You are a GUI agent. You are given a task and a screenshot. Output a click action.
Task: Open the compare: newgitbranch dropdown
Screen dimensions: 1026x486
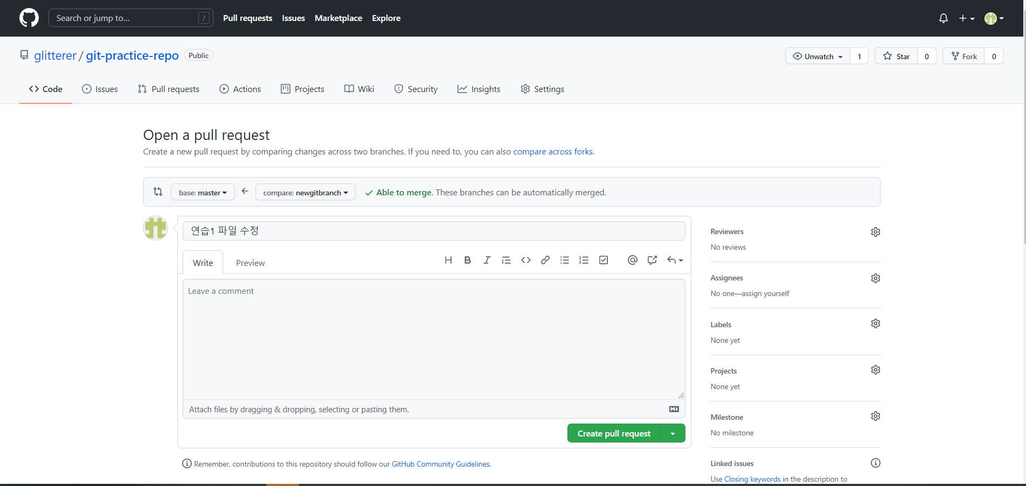pyautogui.click(x=306, y=192)
